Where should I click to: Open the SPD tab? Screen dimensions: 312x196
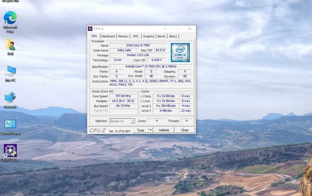click(x=136, y=36)
